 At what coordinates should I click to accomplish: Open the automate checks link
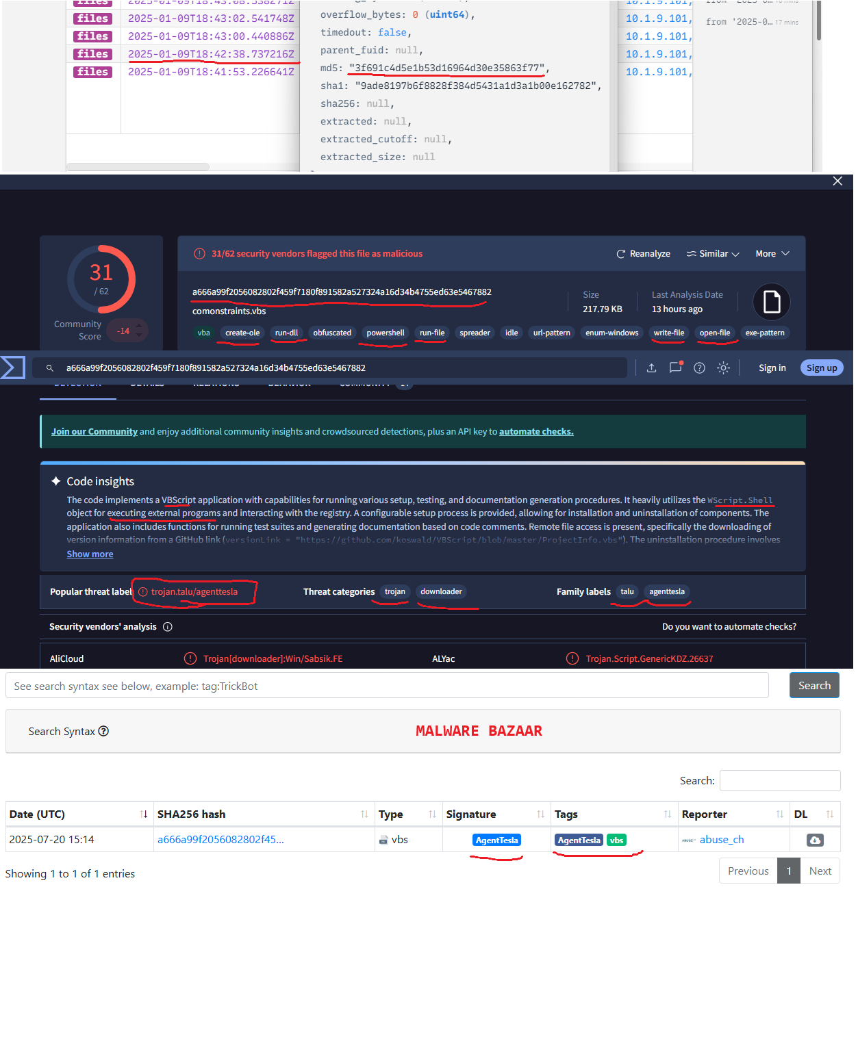pos(536,432)
